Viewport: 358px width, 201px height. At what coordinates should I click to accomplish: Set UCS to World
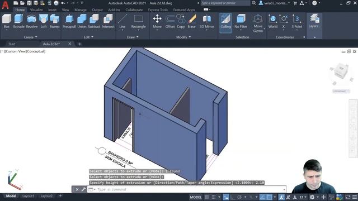click(273, 21)
